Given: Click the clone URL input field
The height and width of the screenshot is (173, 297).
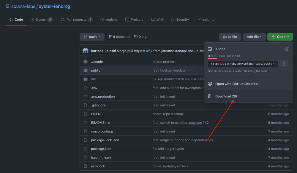Looking at the screenshot, I should click(x=243, y=64).
